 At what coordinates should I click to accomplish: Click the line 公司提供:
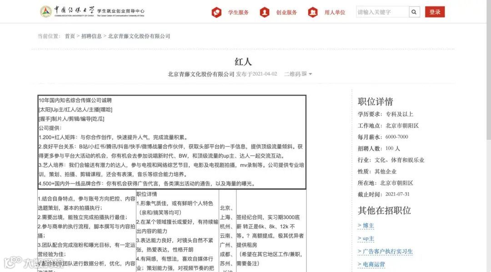click(x=50, y=128)
